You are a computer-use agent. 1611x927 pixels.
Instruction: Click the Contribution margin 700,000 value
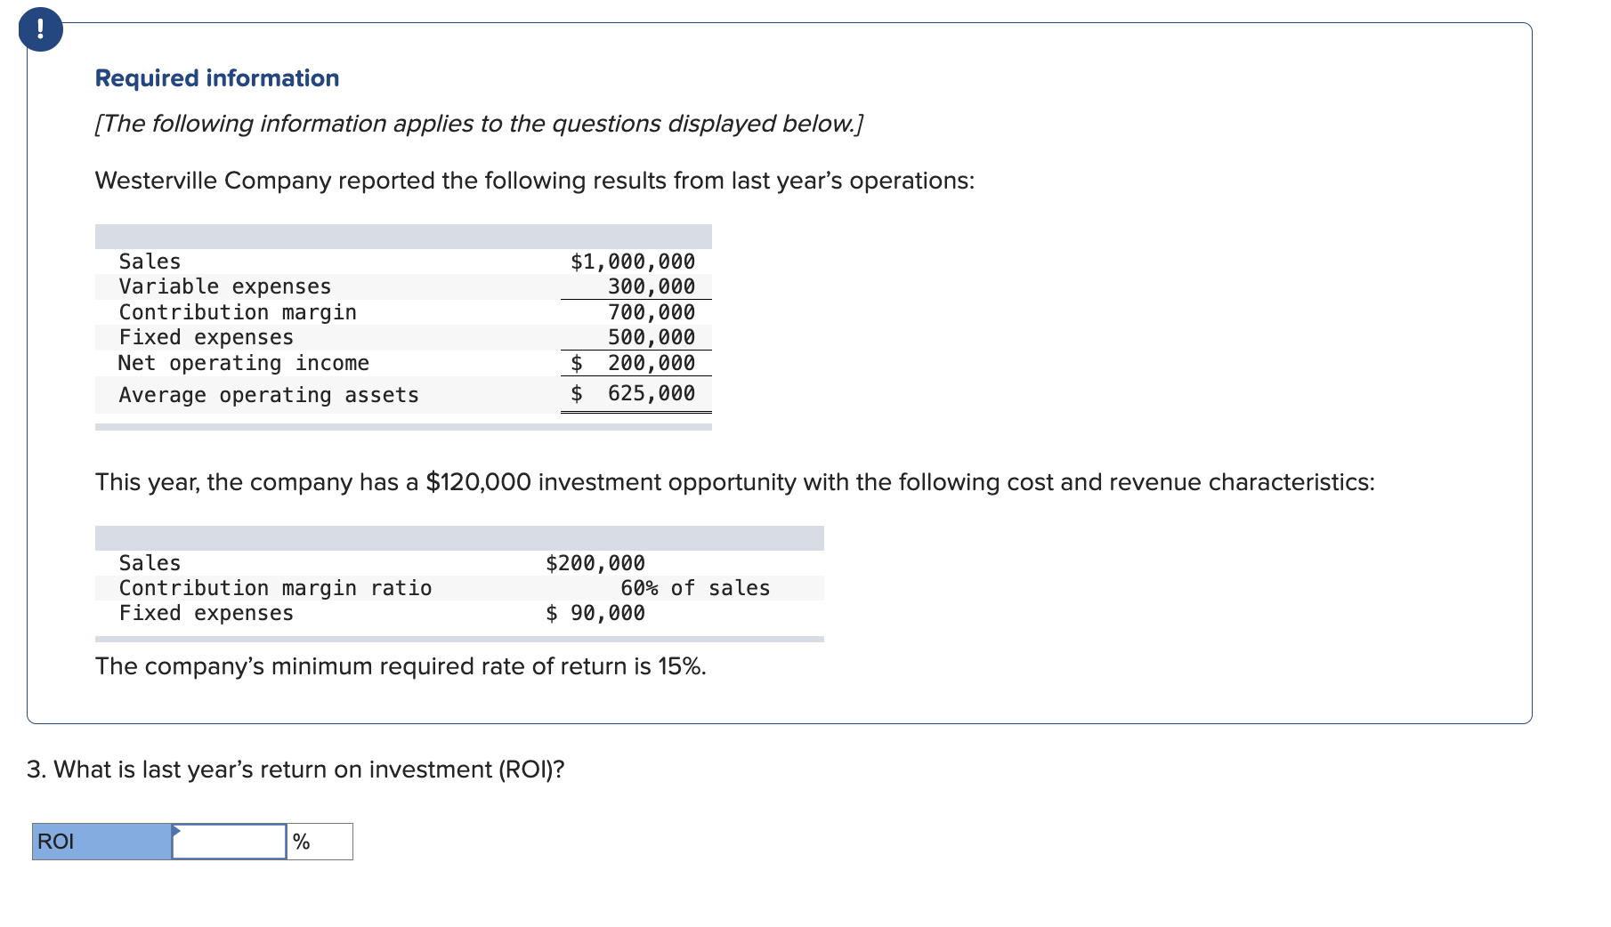point(652,312)
